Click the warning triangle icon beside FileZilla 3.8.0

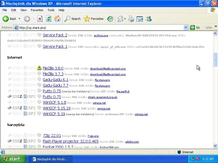tap(39, 68)
